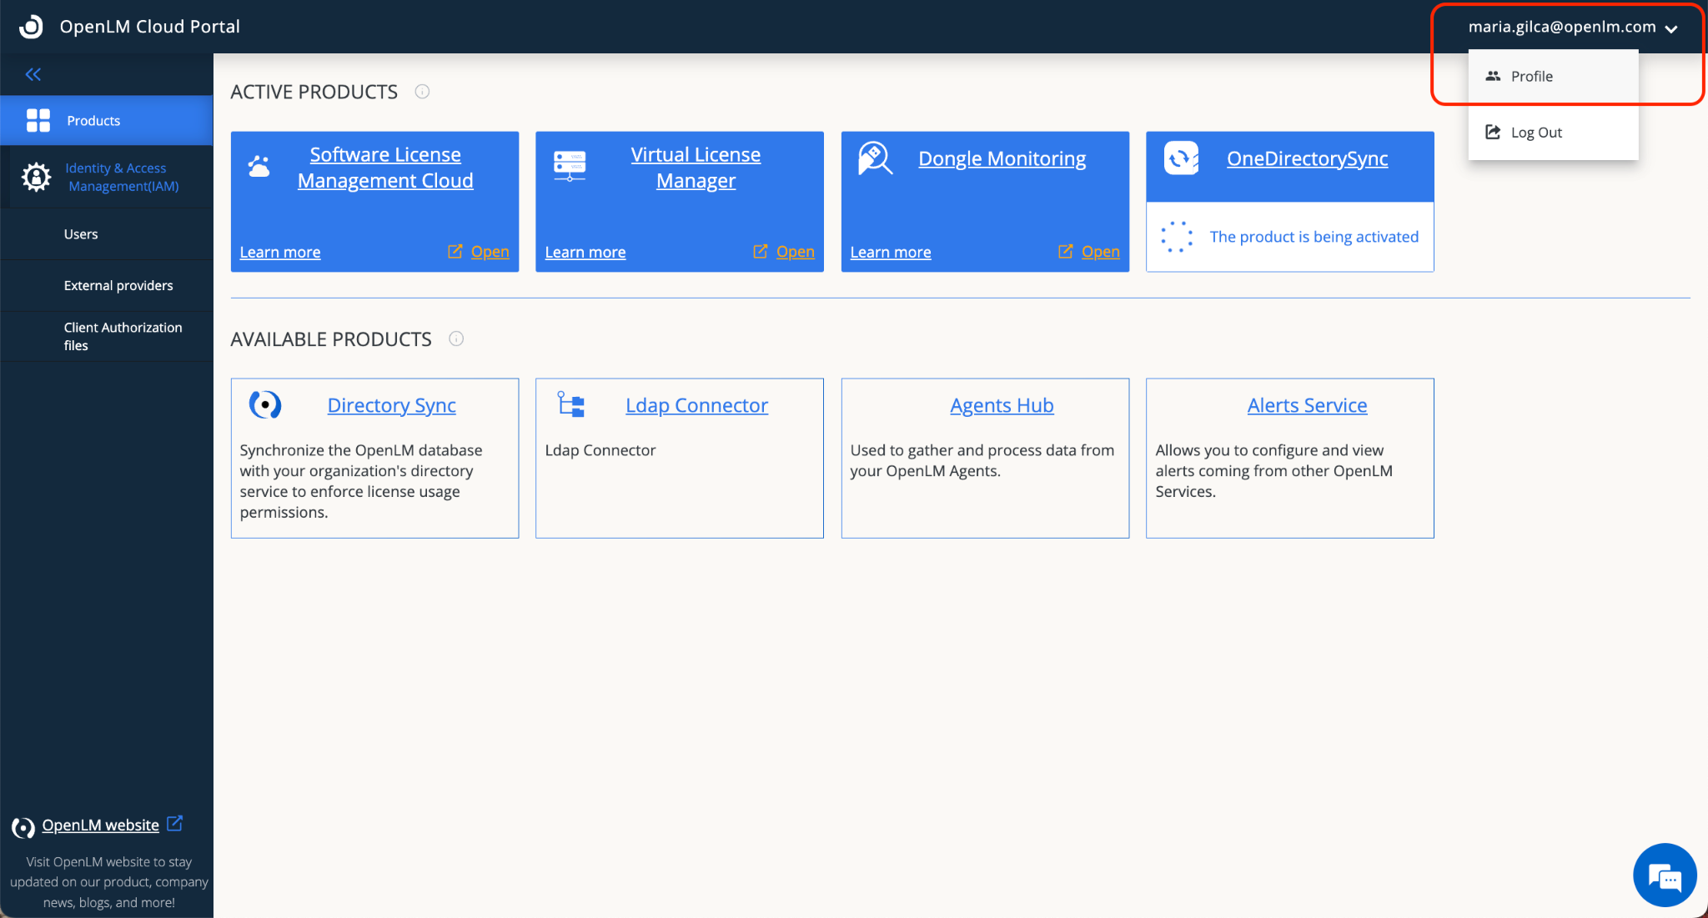
Task: Open Users in the sidebar
Action: pos(81,234)
